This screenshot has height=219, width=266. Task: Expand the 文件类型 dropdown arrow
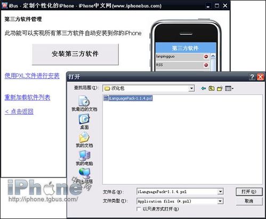coord(220,201)
